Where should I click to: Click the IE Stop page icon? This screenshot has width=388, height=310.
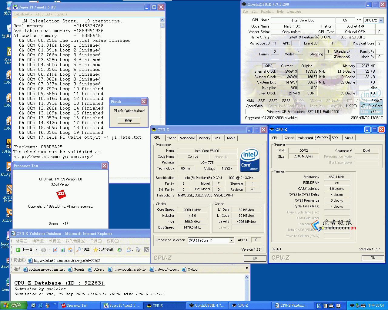(55, 250)
